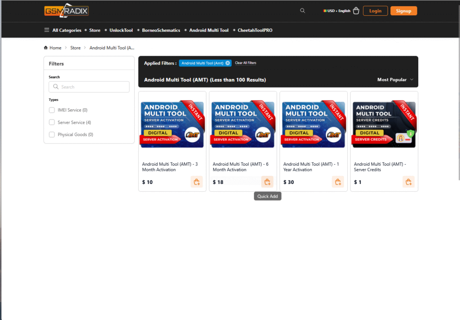Remove the Android Multi Tool (Amt) filter chip

point(228,63)
